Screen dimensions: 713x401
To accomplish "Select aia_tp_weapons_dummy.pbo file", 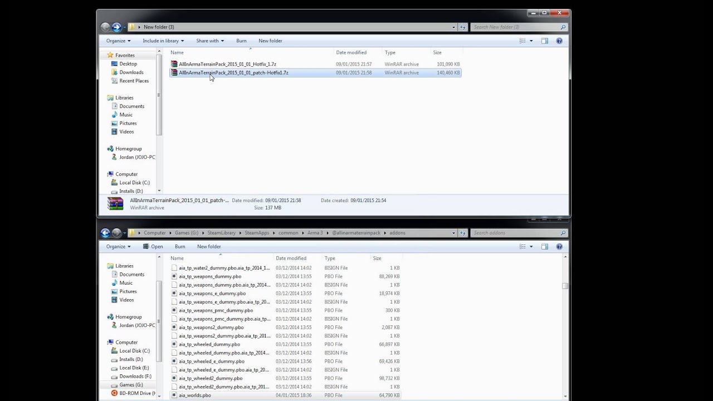I will (x=210, y=276).
